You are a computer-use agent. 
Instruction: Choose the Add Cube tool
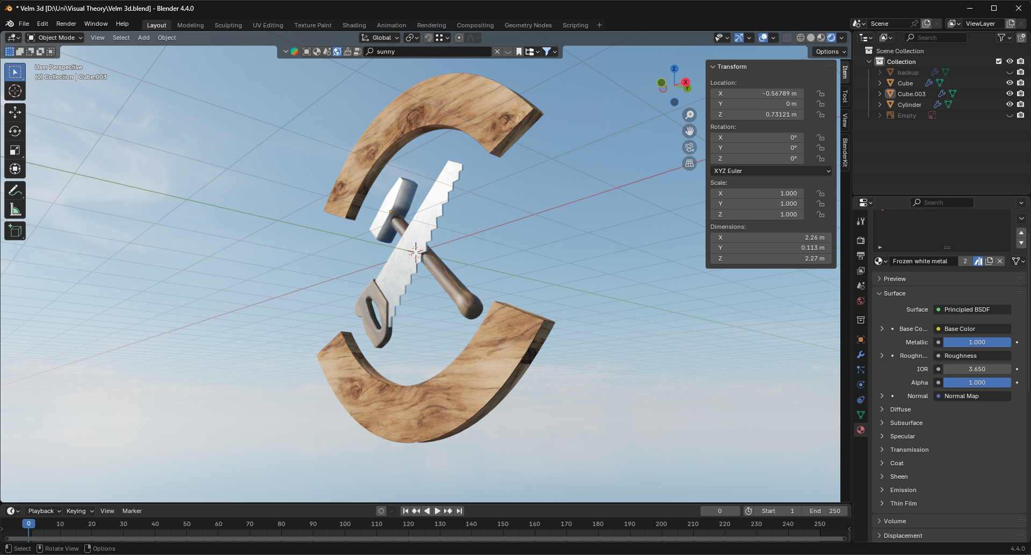click(x=15, y=231)
